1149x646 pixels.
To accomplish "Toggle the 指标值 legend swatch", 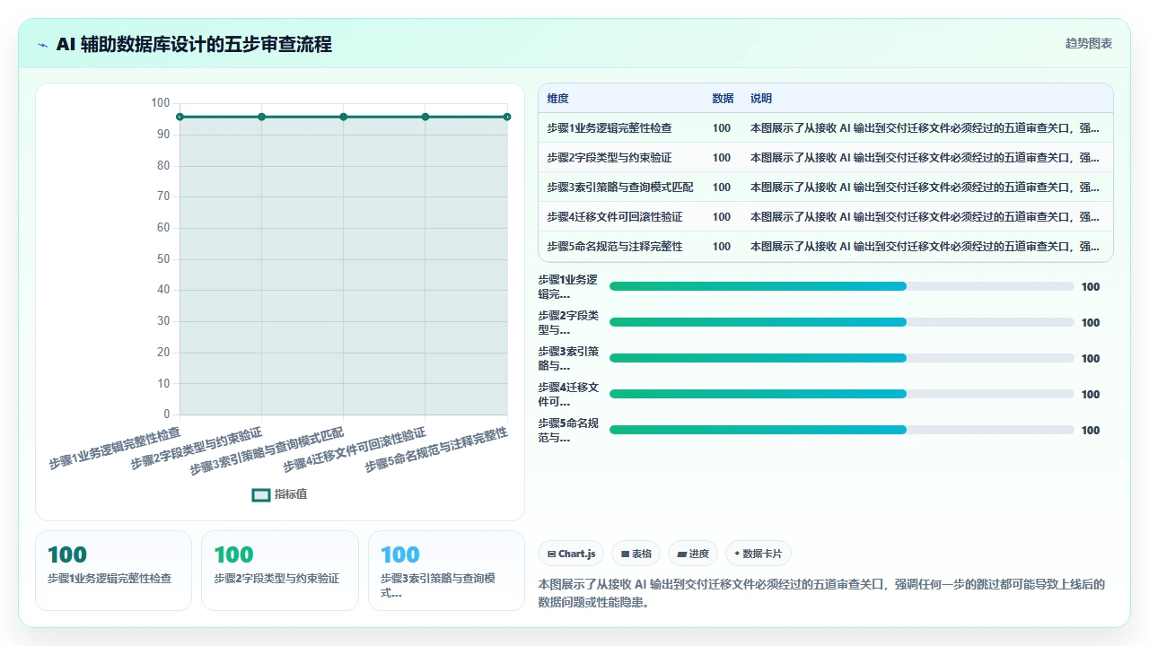I will tap(261, 494).
